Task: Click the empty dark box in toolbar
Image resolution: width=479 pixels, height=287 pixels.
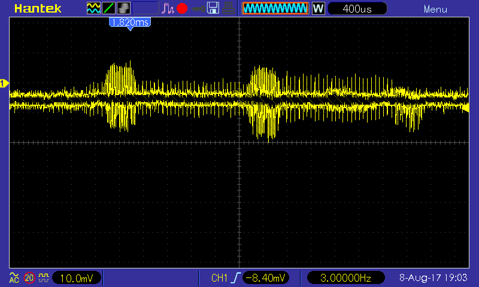Action: pos(145,8)
